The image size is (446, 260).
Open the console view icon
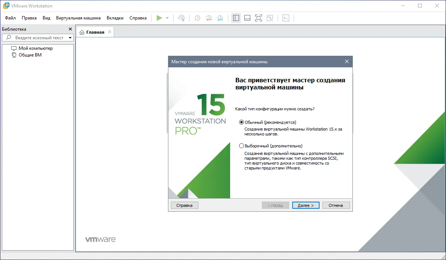pyautogui.click(x=285, y=18)
